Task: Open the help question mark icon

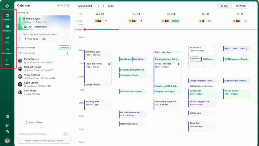Action: pos(7,132)
